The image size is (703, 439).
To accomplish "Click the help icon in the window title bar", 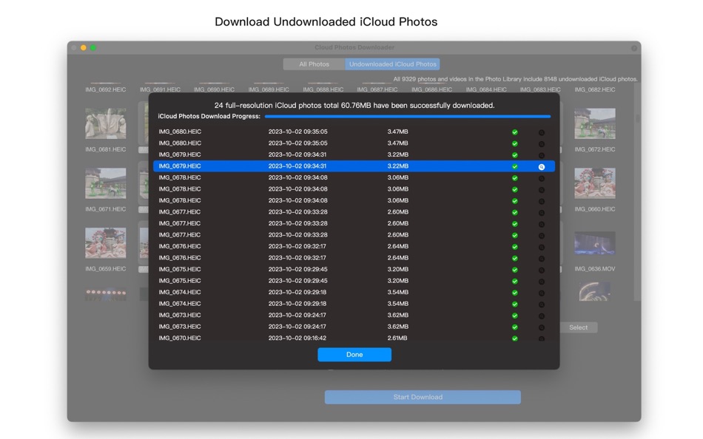I will click(634, 48).
